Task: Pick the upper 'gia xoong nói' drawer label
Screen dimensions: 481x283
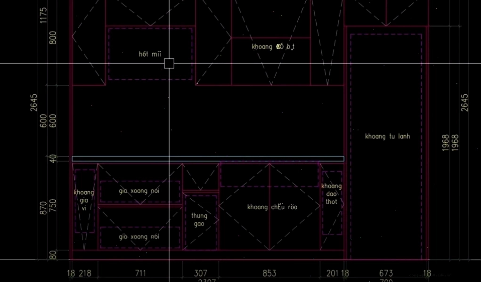Action: tap(139, 191)
